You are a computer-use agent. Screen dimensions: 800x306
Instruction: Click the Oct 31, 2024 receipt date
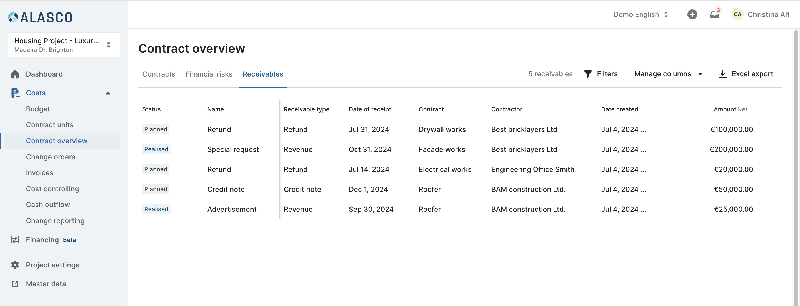[x=370, y=149]
